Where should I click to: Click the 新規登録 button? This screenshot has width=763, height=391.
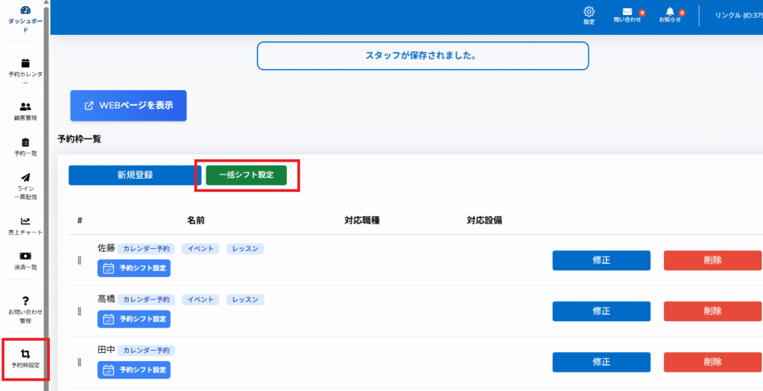pos(135,175)
